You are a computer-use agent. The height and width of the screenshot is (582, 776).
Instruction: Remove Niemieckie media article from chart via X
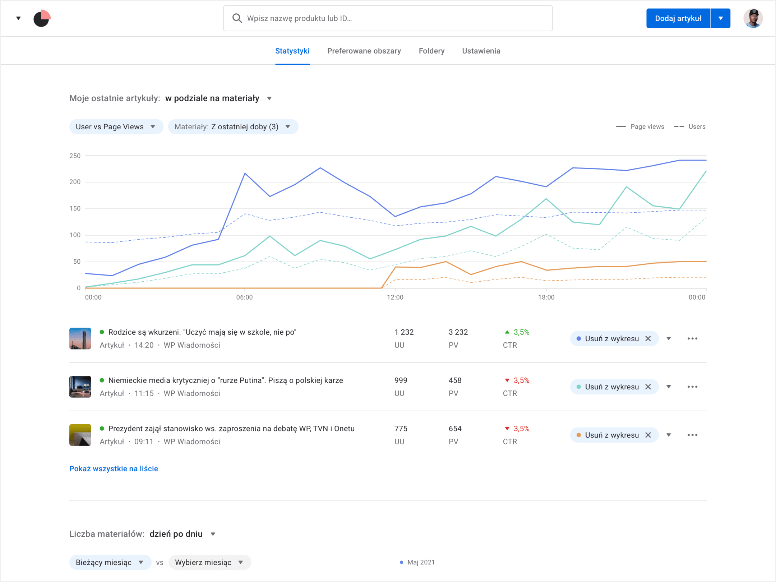tap(648, 387)
